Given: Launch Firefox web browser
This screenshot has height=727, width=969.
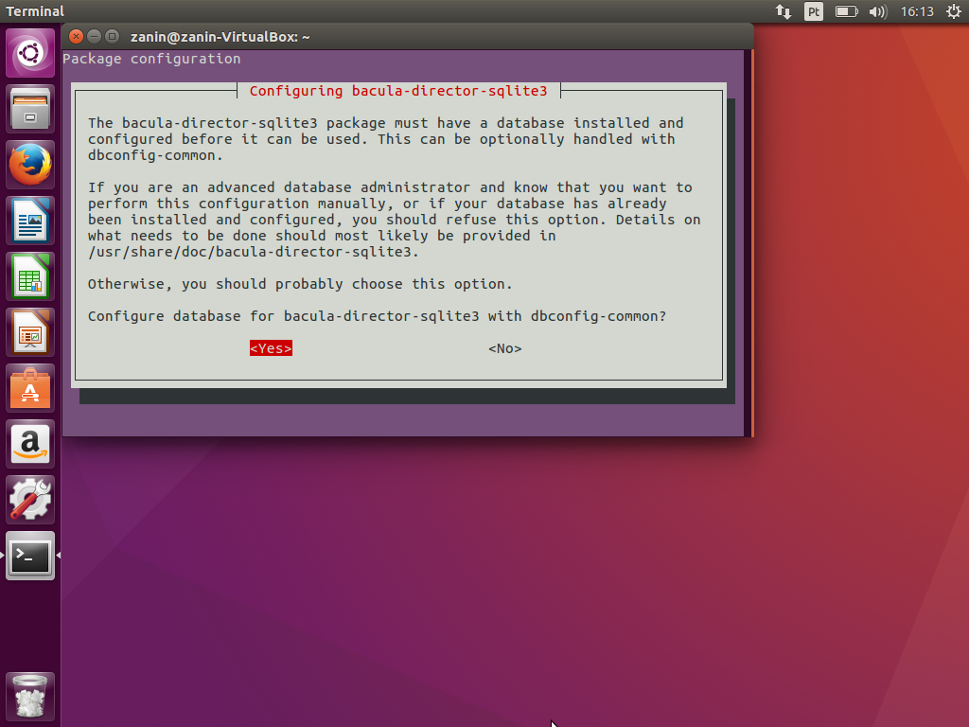Looking at the screenshot, I should (30, 165).
